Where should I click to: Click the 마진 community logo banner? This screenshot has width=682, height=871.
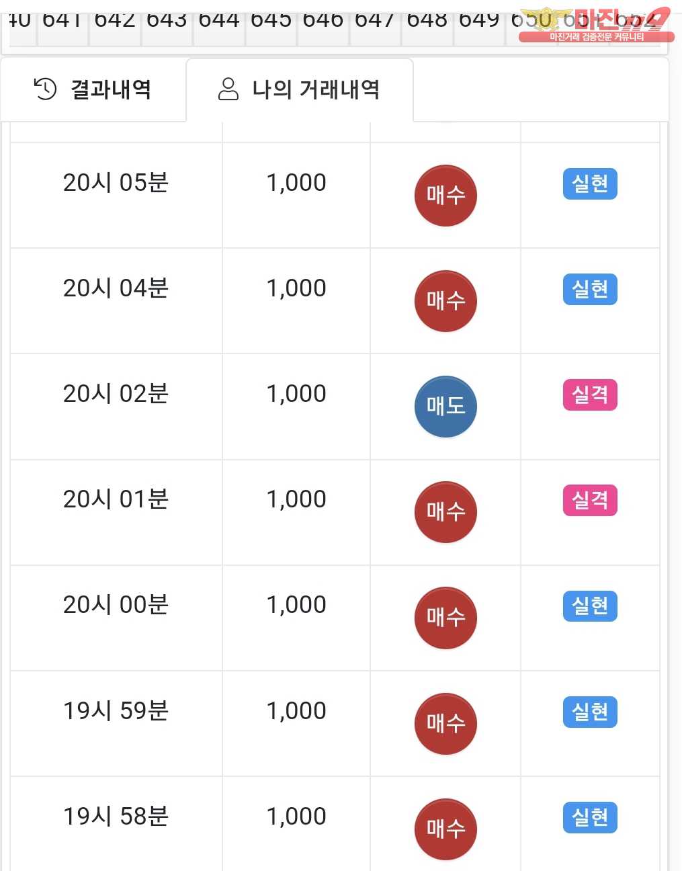tap(596, 26)
